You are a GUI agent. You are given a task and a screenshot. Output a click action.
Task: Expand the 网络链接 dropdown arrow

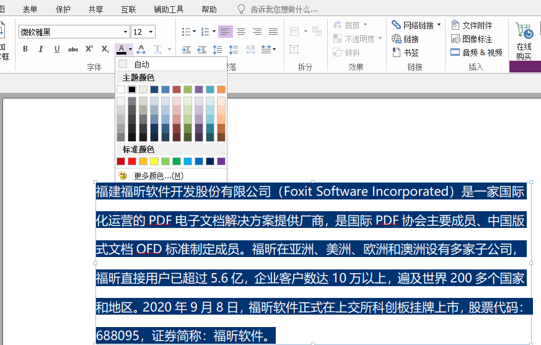(x=439, y=25)
